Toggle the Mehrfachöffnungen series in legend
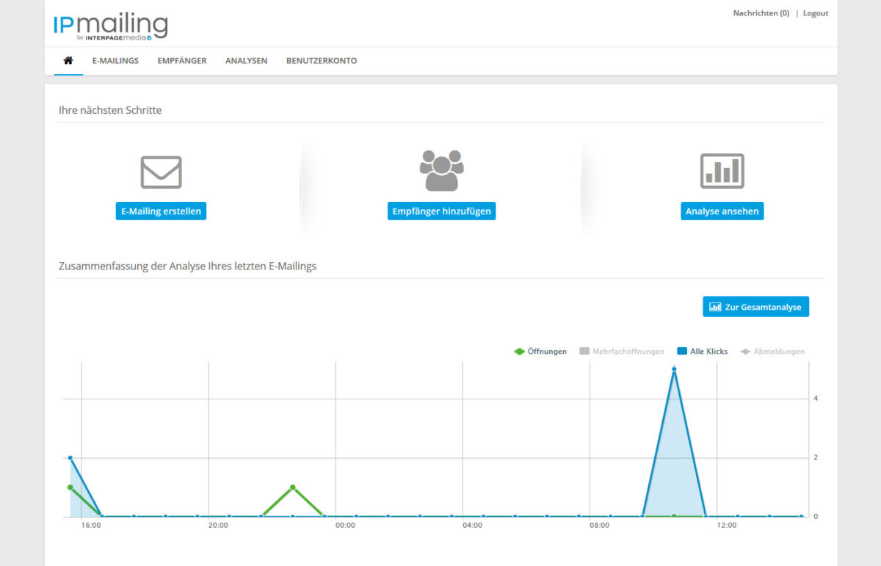The width and height of the screenshot is (881, 566). tap(622, 352)
